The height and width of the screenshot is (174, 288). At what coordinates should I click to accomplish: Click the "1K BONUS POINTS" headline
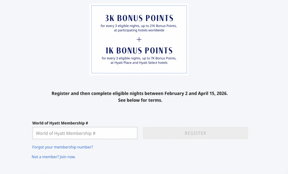[x=139, y=51]
